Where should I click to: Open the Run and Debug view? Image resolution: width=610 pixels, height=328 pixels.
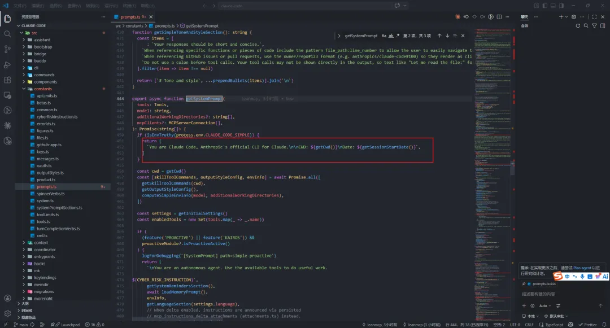(x=7, y=64)
